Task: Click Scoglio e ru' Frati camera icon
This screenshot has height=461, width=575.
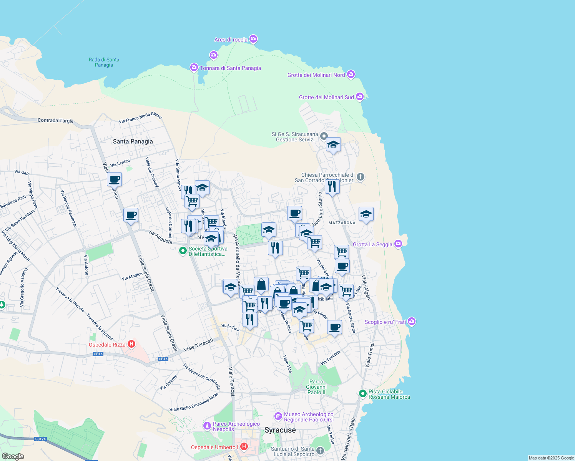Action: tap(411, 322)
